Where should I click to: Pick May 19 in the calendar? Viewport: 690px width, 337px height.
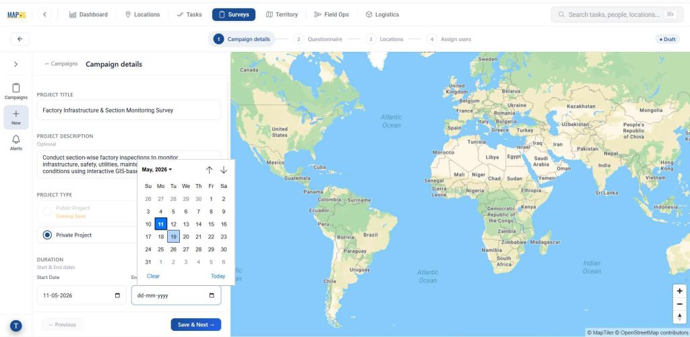173,237
